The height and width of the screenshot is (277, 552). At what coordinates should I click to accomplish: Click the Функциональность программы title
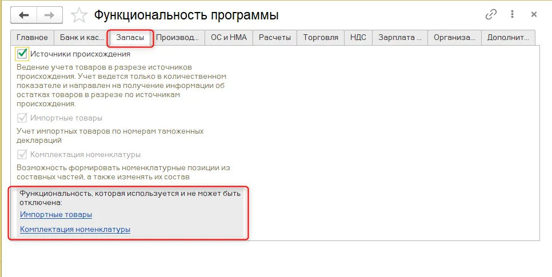pos(186,15)
